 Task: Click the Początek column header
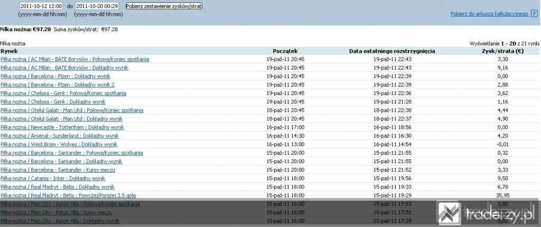click(x=285, y=51)
